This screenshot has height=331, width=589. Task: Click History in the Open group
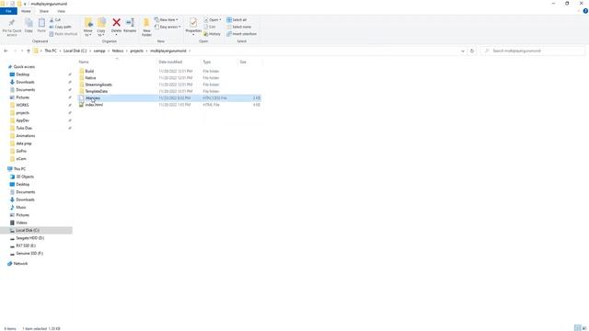(213, 34)
